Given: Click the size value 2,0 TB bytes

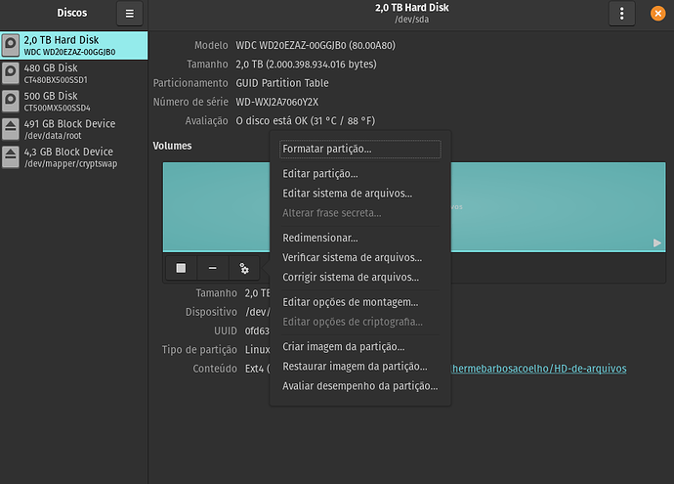Looking at the screenshot, I should [306, 65].
